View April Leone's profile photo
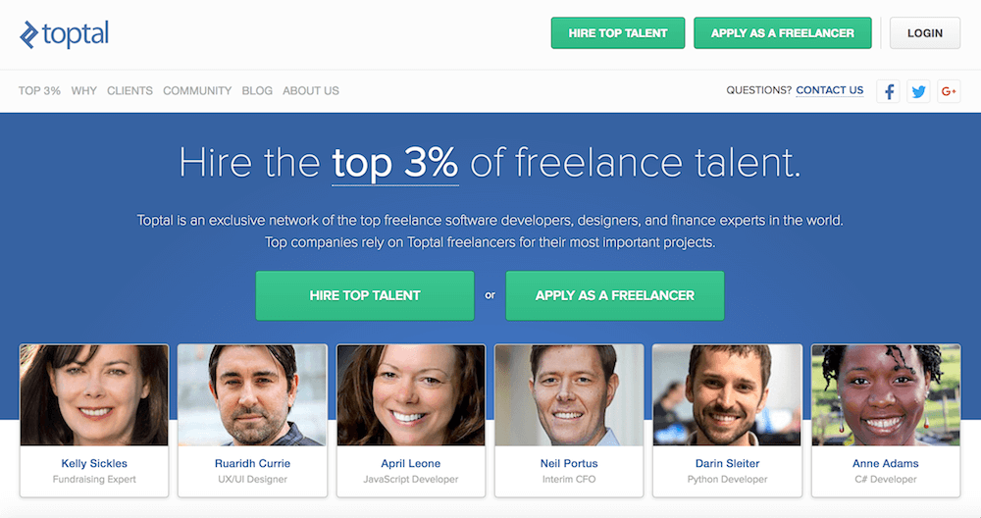Image resolution: width=981 pixels, height=518 pixels. (x=411, y=395)
